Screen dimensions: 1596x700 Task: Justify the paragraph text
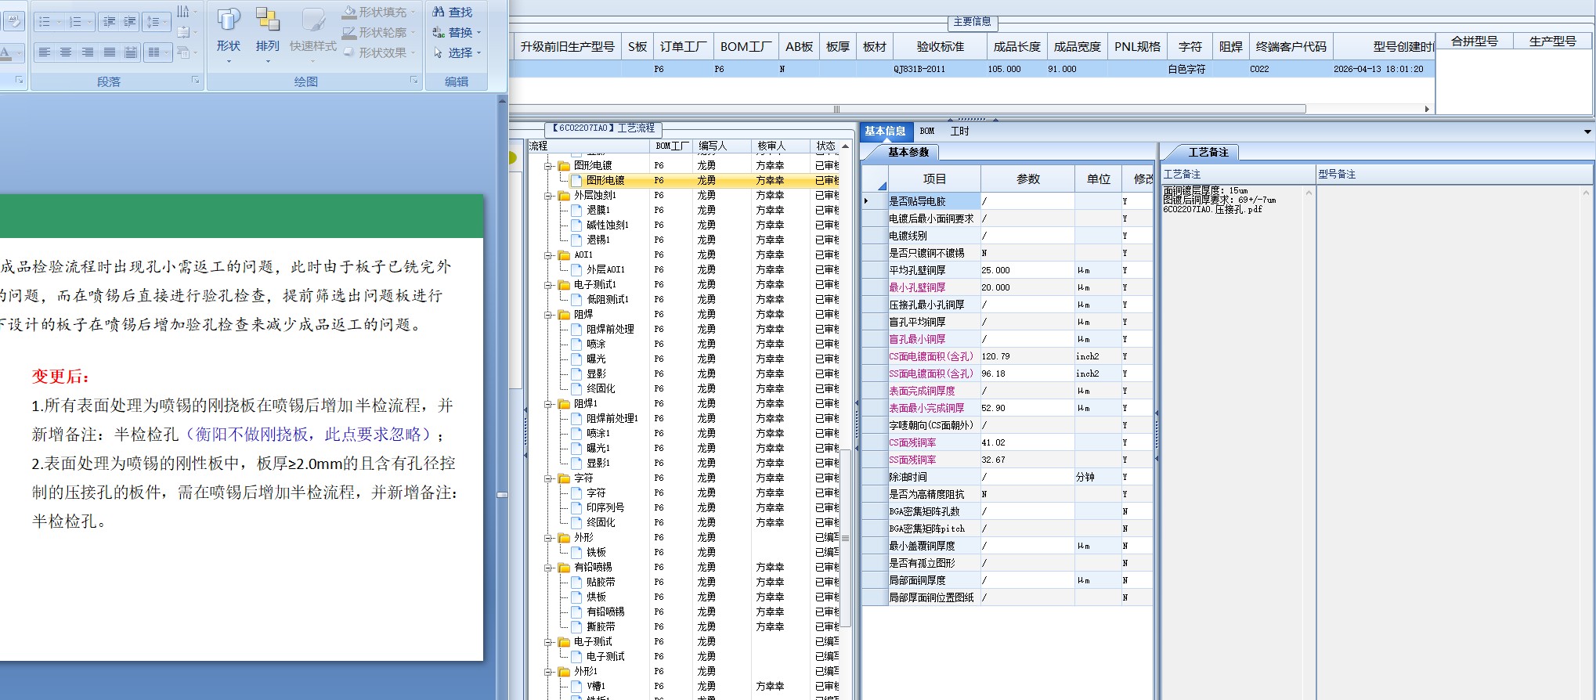(110, 52)
